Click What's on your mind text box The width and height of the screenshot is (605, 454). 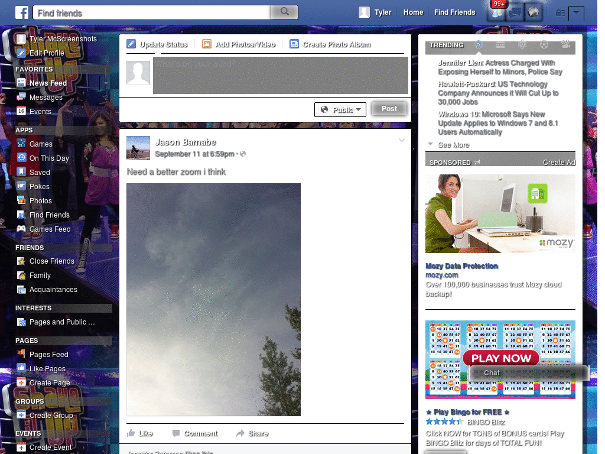click(x=281, y=75)
